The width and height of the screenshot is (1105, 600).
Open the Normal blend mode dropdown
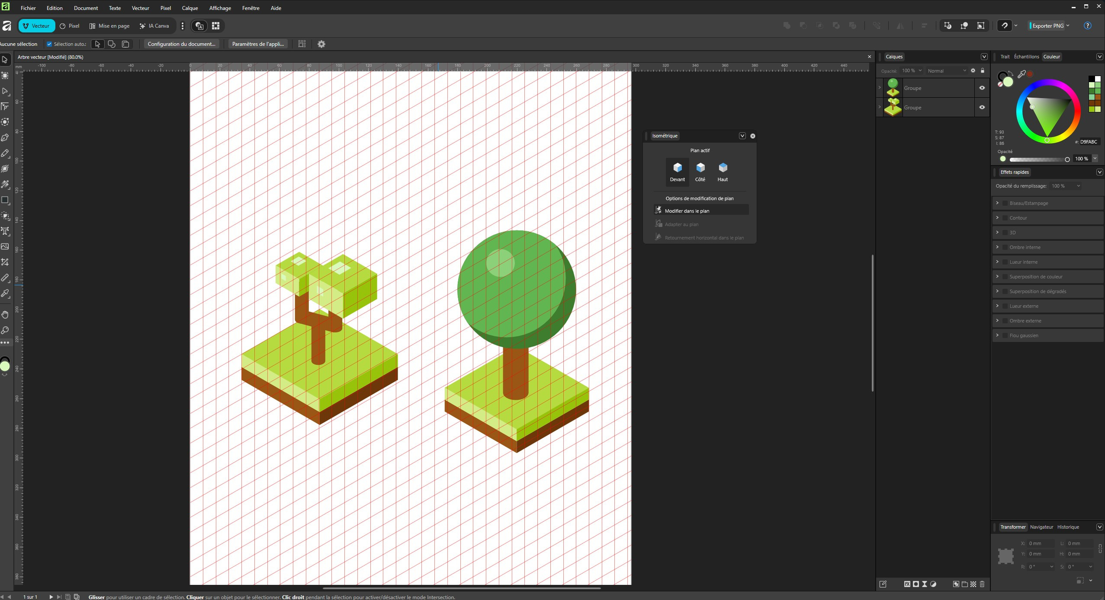click(946, 71)
